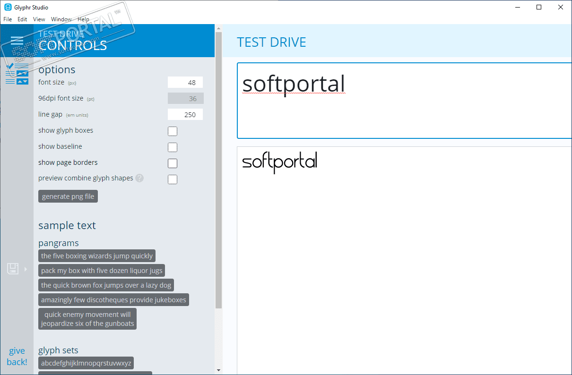Click the help icon beside combine glyph shapes
Viewport: 572px width, 375px height.
pos(139,178)
